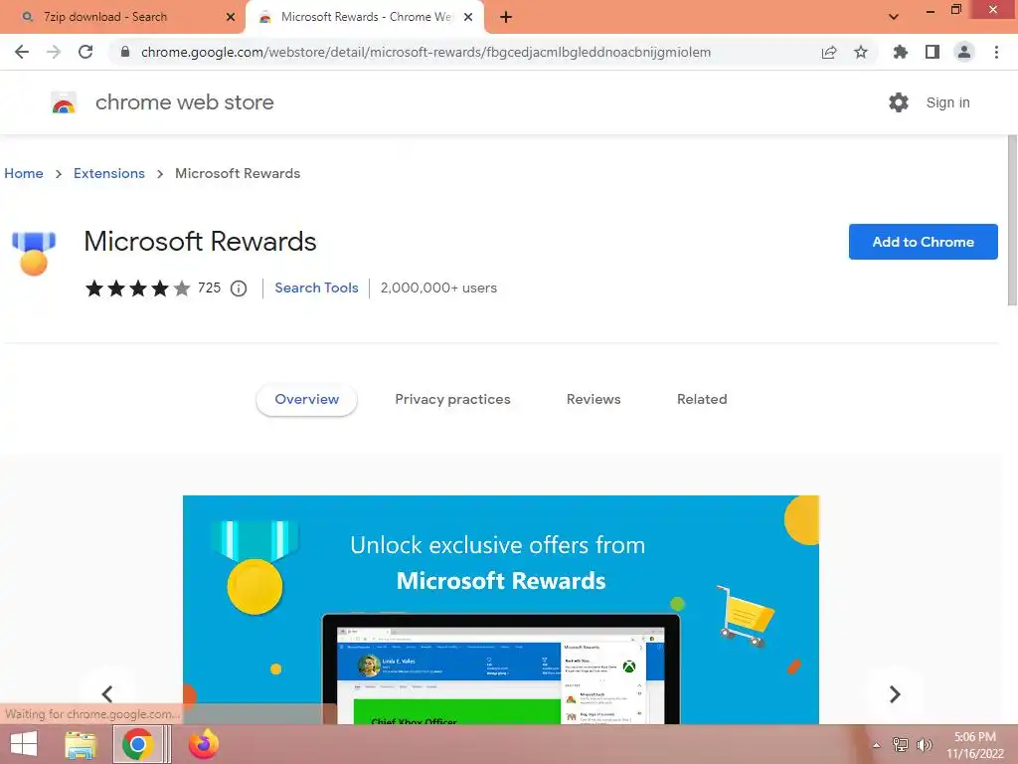Open File Explorer from the taskbar

click(x=81, y=744)
